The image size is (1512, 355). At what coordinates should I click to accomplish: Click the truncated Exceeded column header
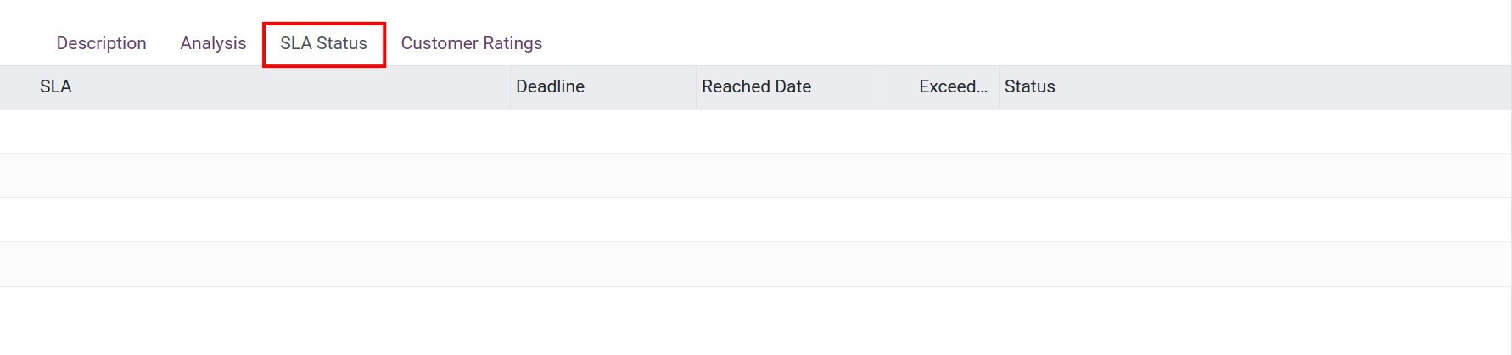coord(952,86)
